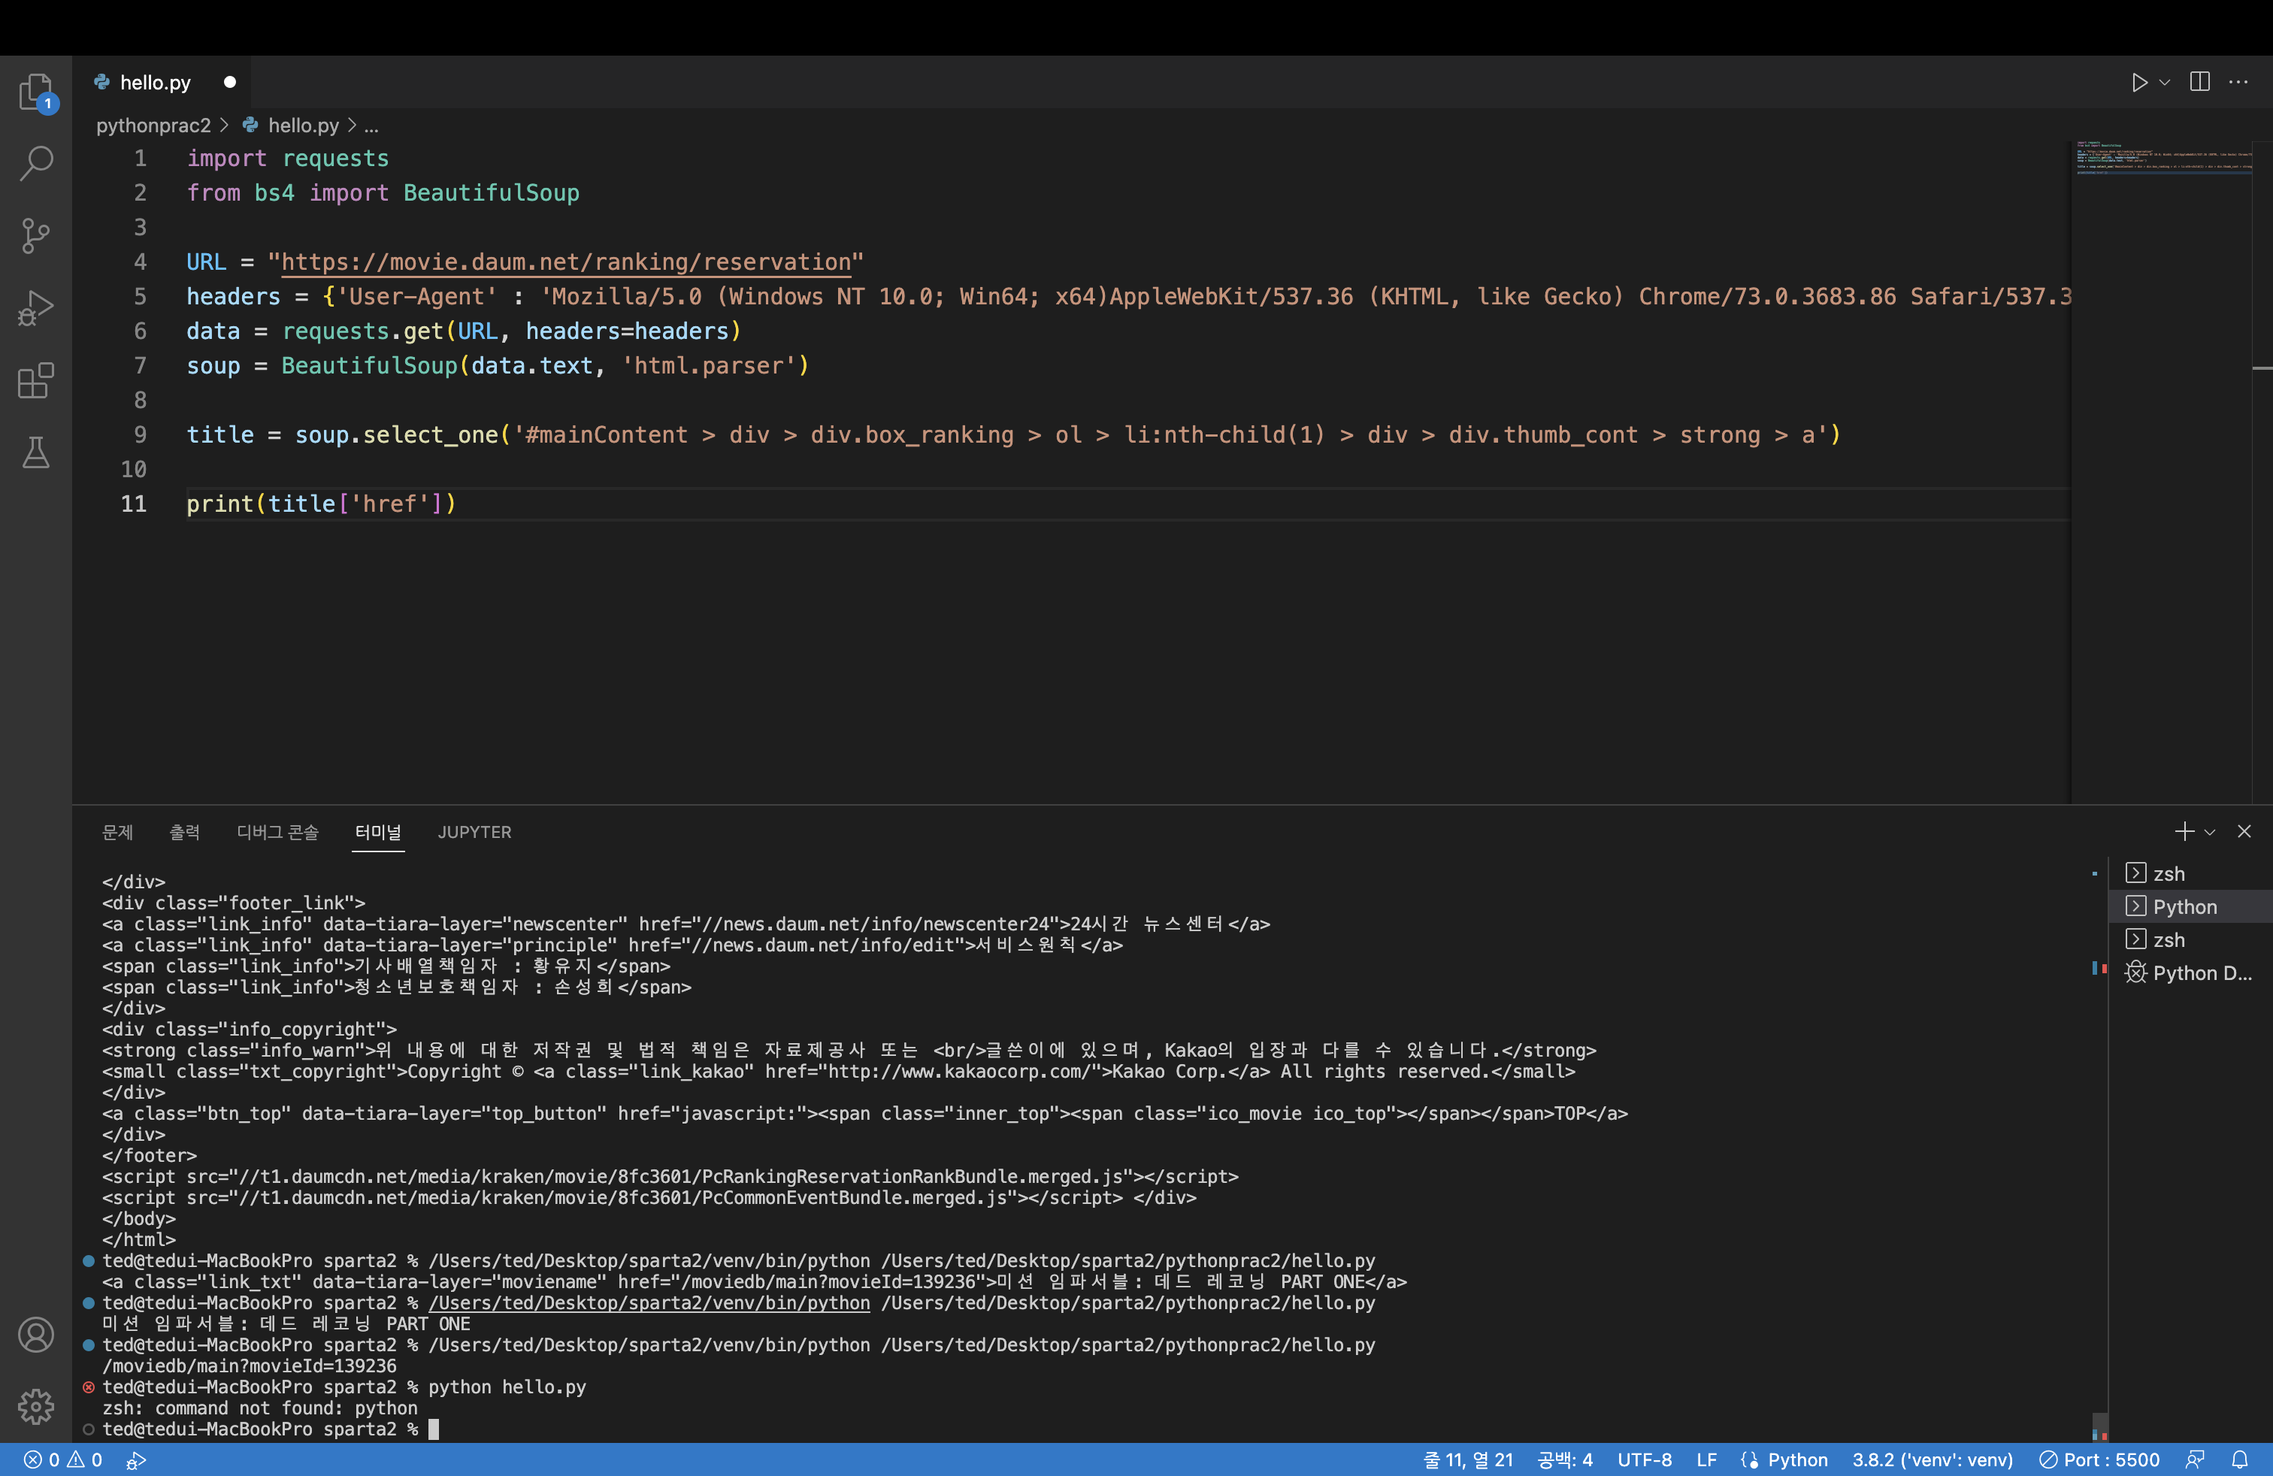Click the 'User-Agent' key on line 5
Image resolution: width=2273 pixels, height=1476 pixels.
[417, 297]
